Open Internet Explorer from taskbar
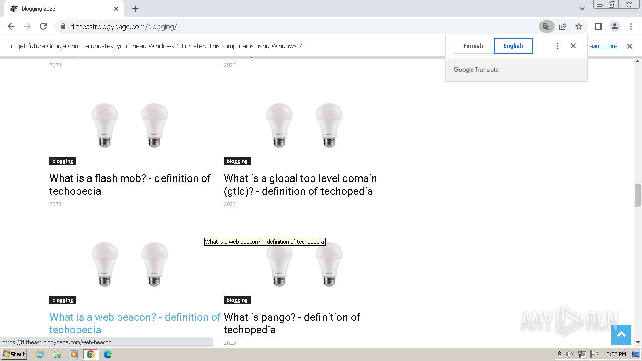The height and width of the screenshot is (361, 642). point(40,354)
